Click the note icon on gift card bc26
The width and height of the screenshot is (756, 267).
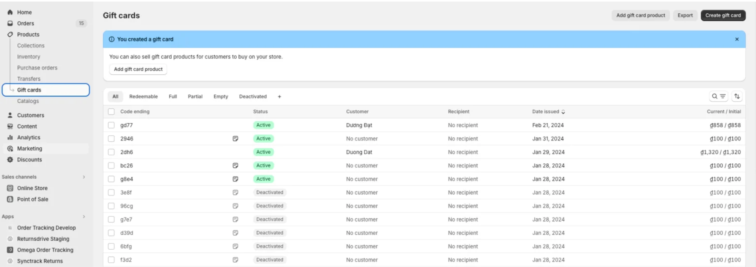point(235,166)
